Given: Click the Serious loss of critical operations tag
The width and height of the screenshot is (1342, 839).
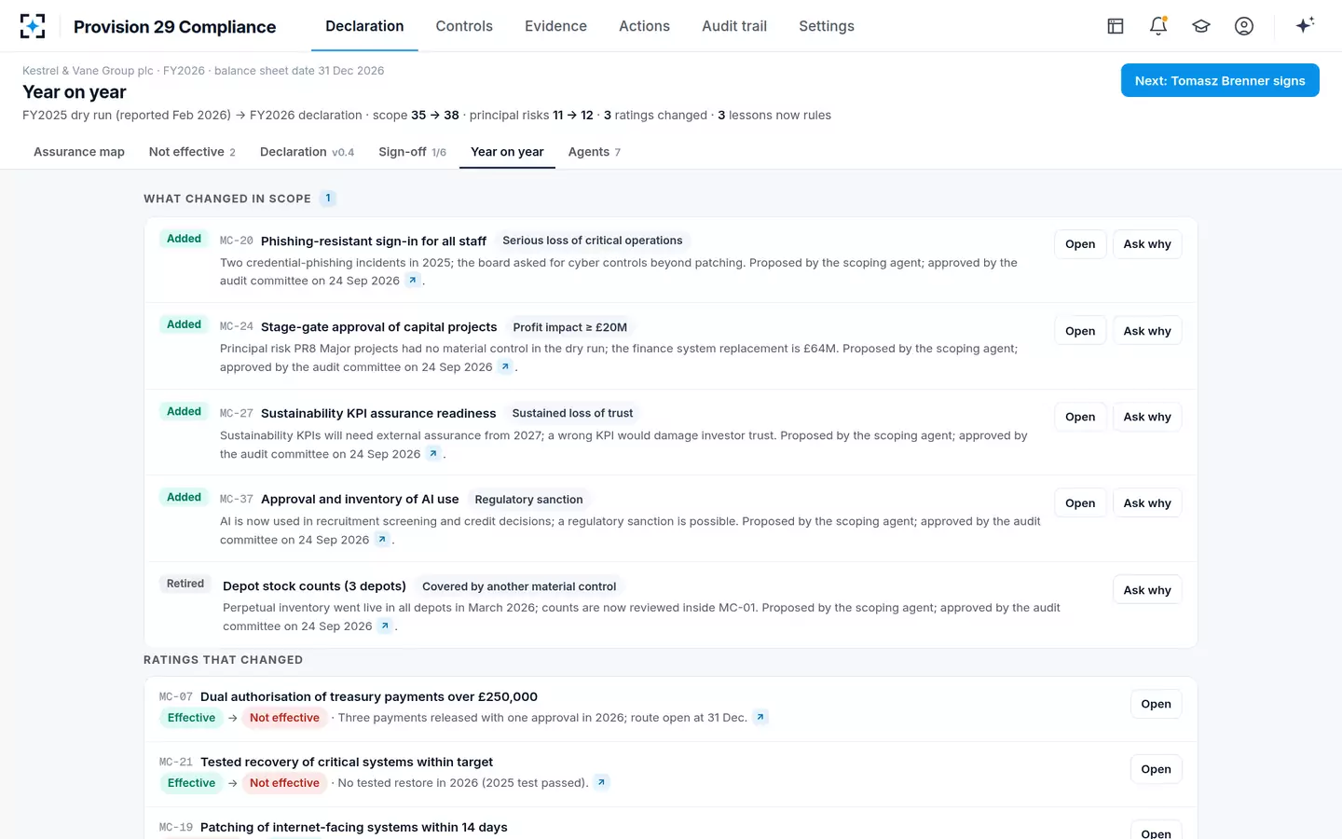Looking at the screenshot, I should click(x=593, y=241).
